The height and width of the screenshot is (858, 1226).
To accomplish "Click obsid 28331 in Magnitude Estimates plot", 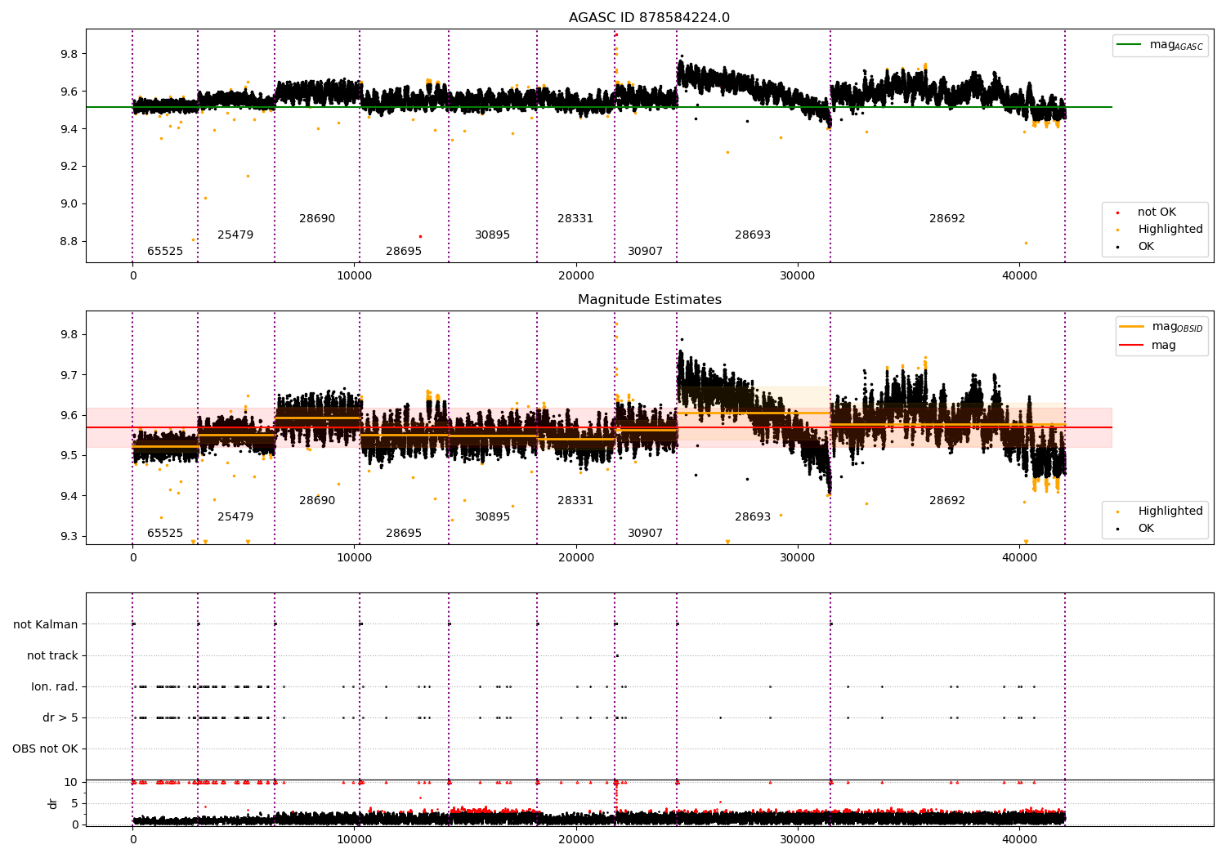I will pos(575,501).
